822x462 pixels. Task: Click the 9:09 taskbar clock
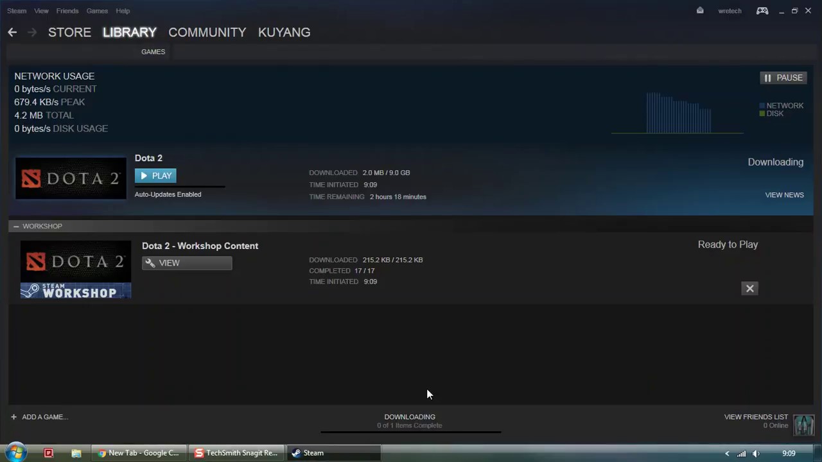[789, 454]
